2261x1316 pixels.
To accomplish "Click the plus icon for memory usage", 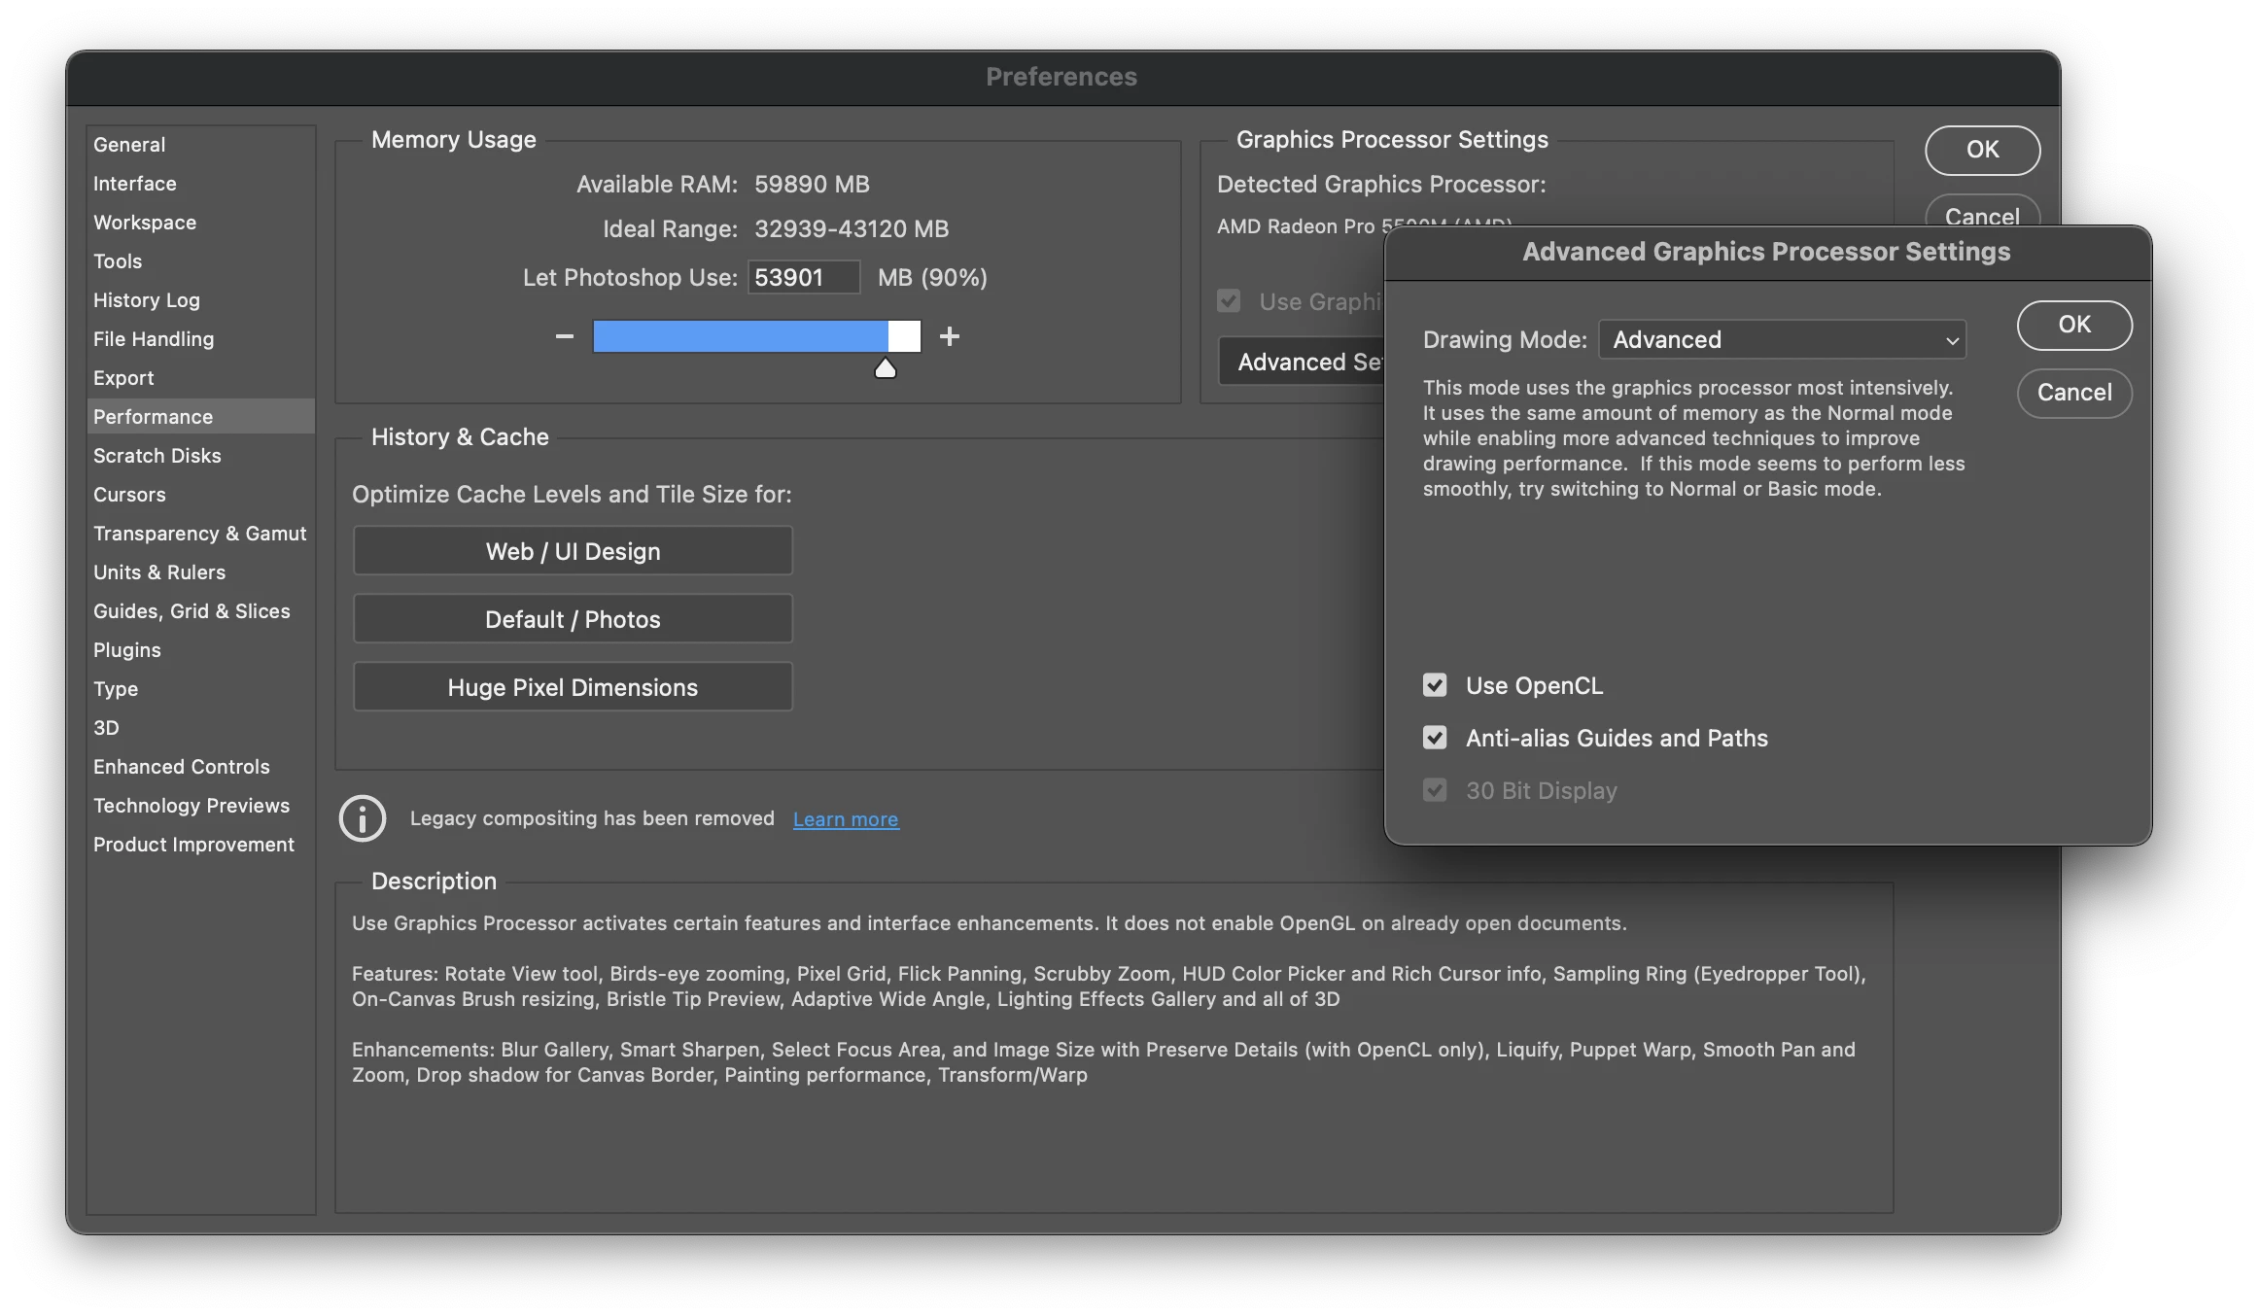I will (950, 336).
